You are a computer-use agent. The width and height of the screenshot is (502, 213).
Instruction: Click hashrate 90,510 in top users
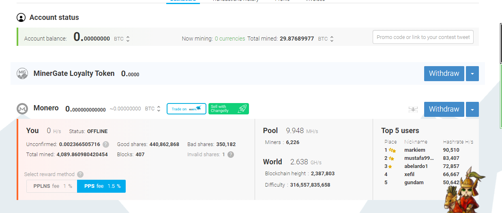coord(451,150)
